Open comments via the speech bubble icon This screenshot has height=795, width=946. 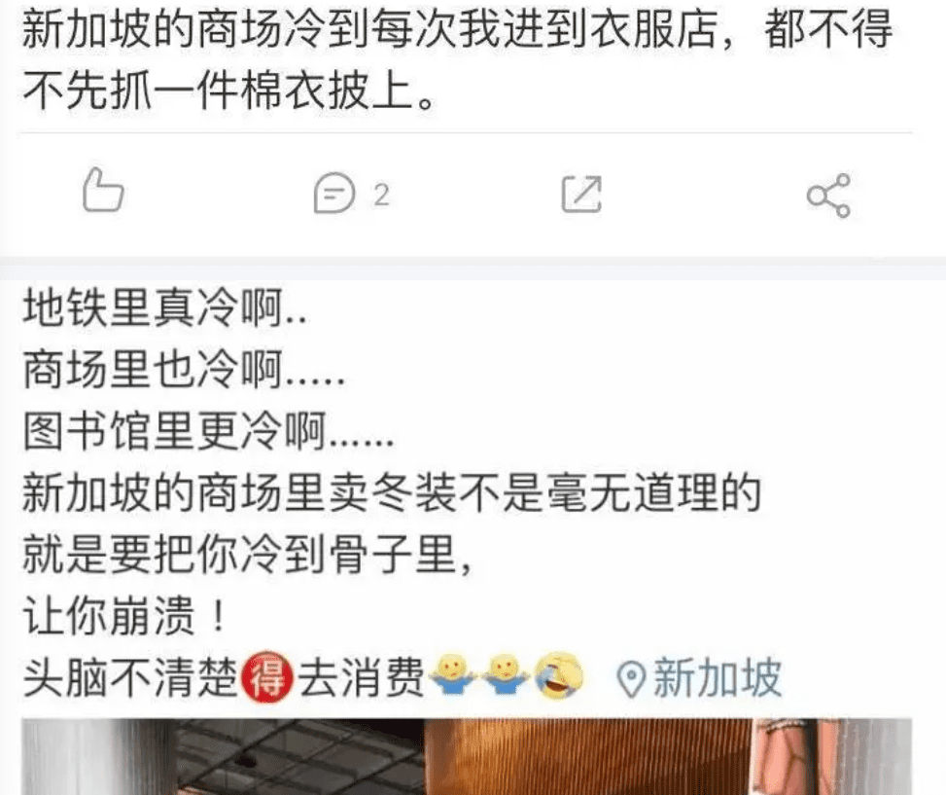[334, 193]
